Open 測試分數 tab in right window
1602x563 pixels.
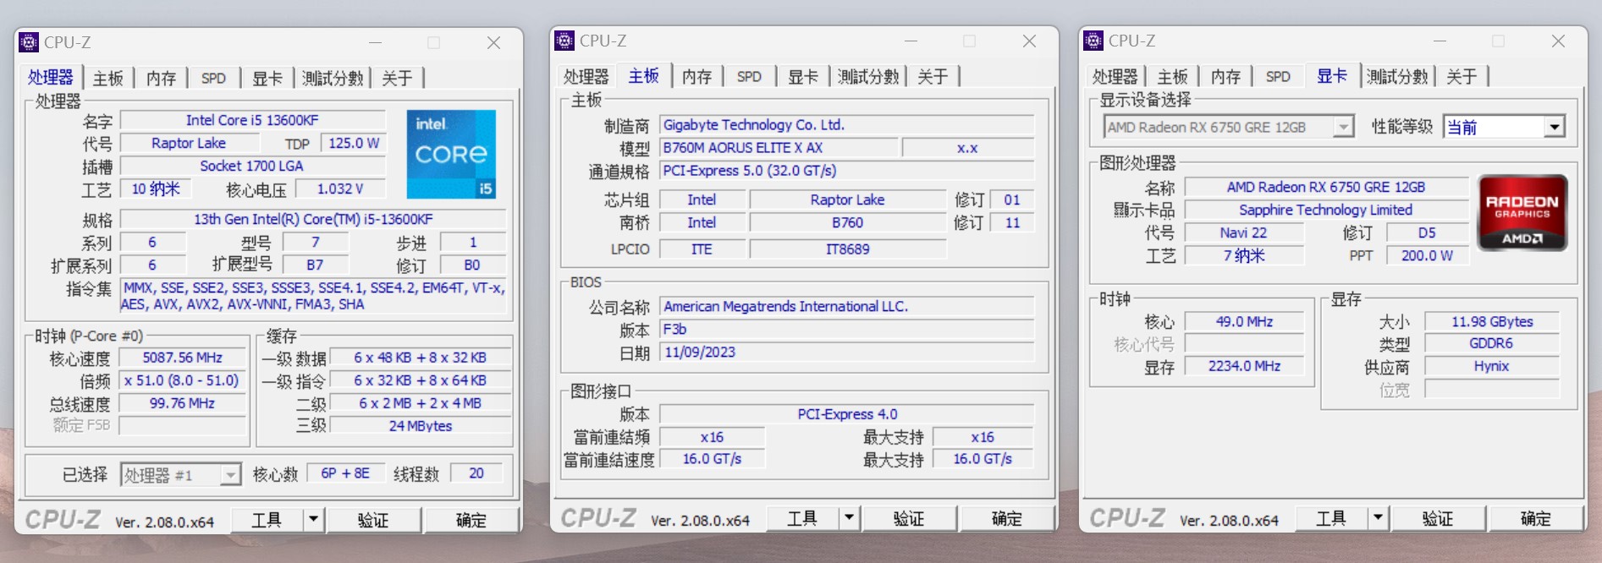(x=1397, y=77)
